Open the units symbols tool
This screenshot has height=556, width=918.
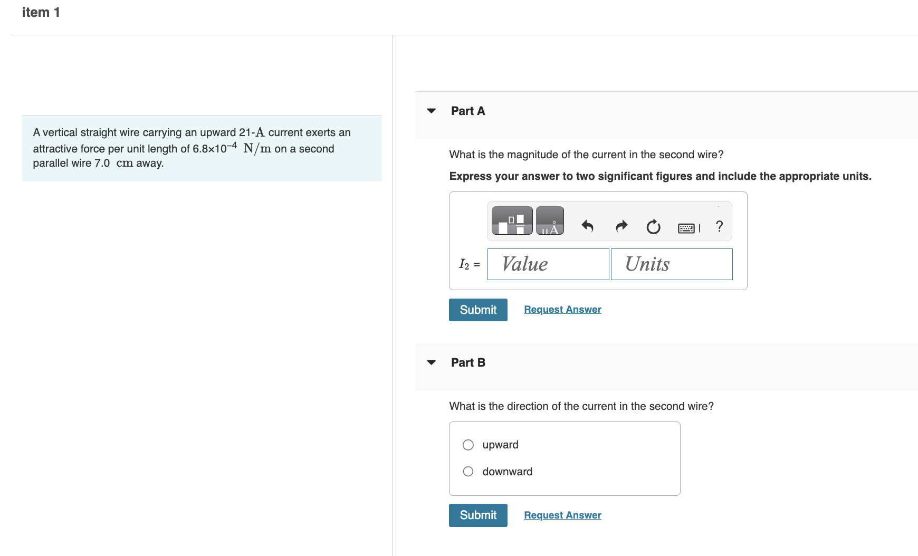click(x=550, y=221)
